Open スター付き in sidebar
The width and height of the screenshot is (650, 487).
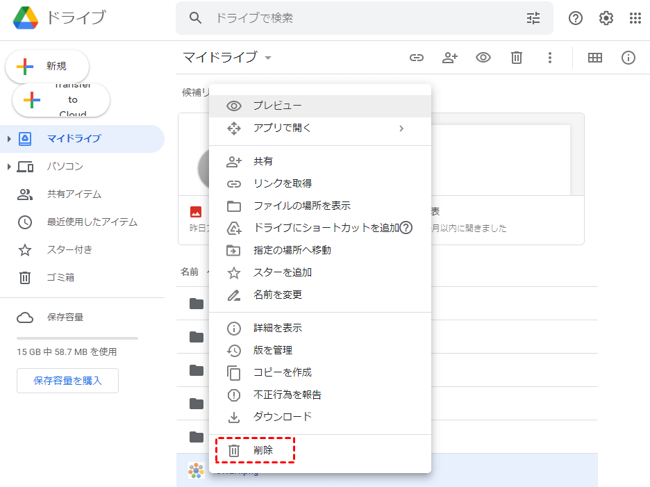82,249
